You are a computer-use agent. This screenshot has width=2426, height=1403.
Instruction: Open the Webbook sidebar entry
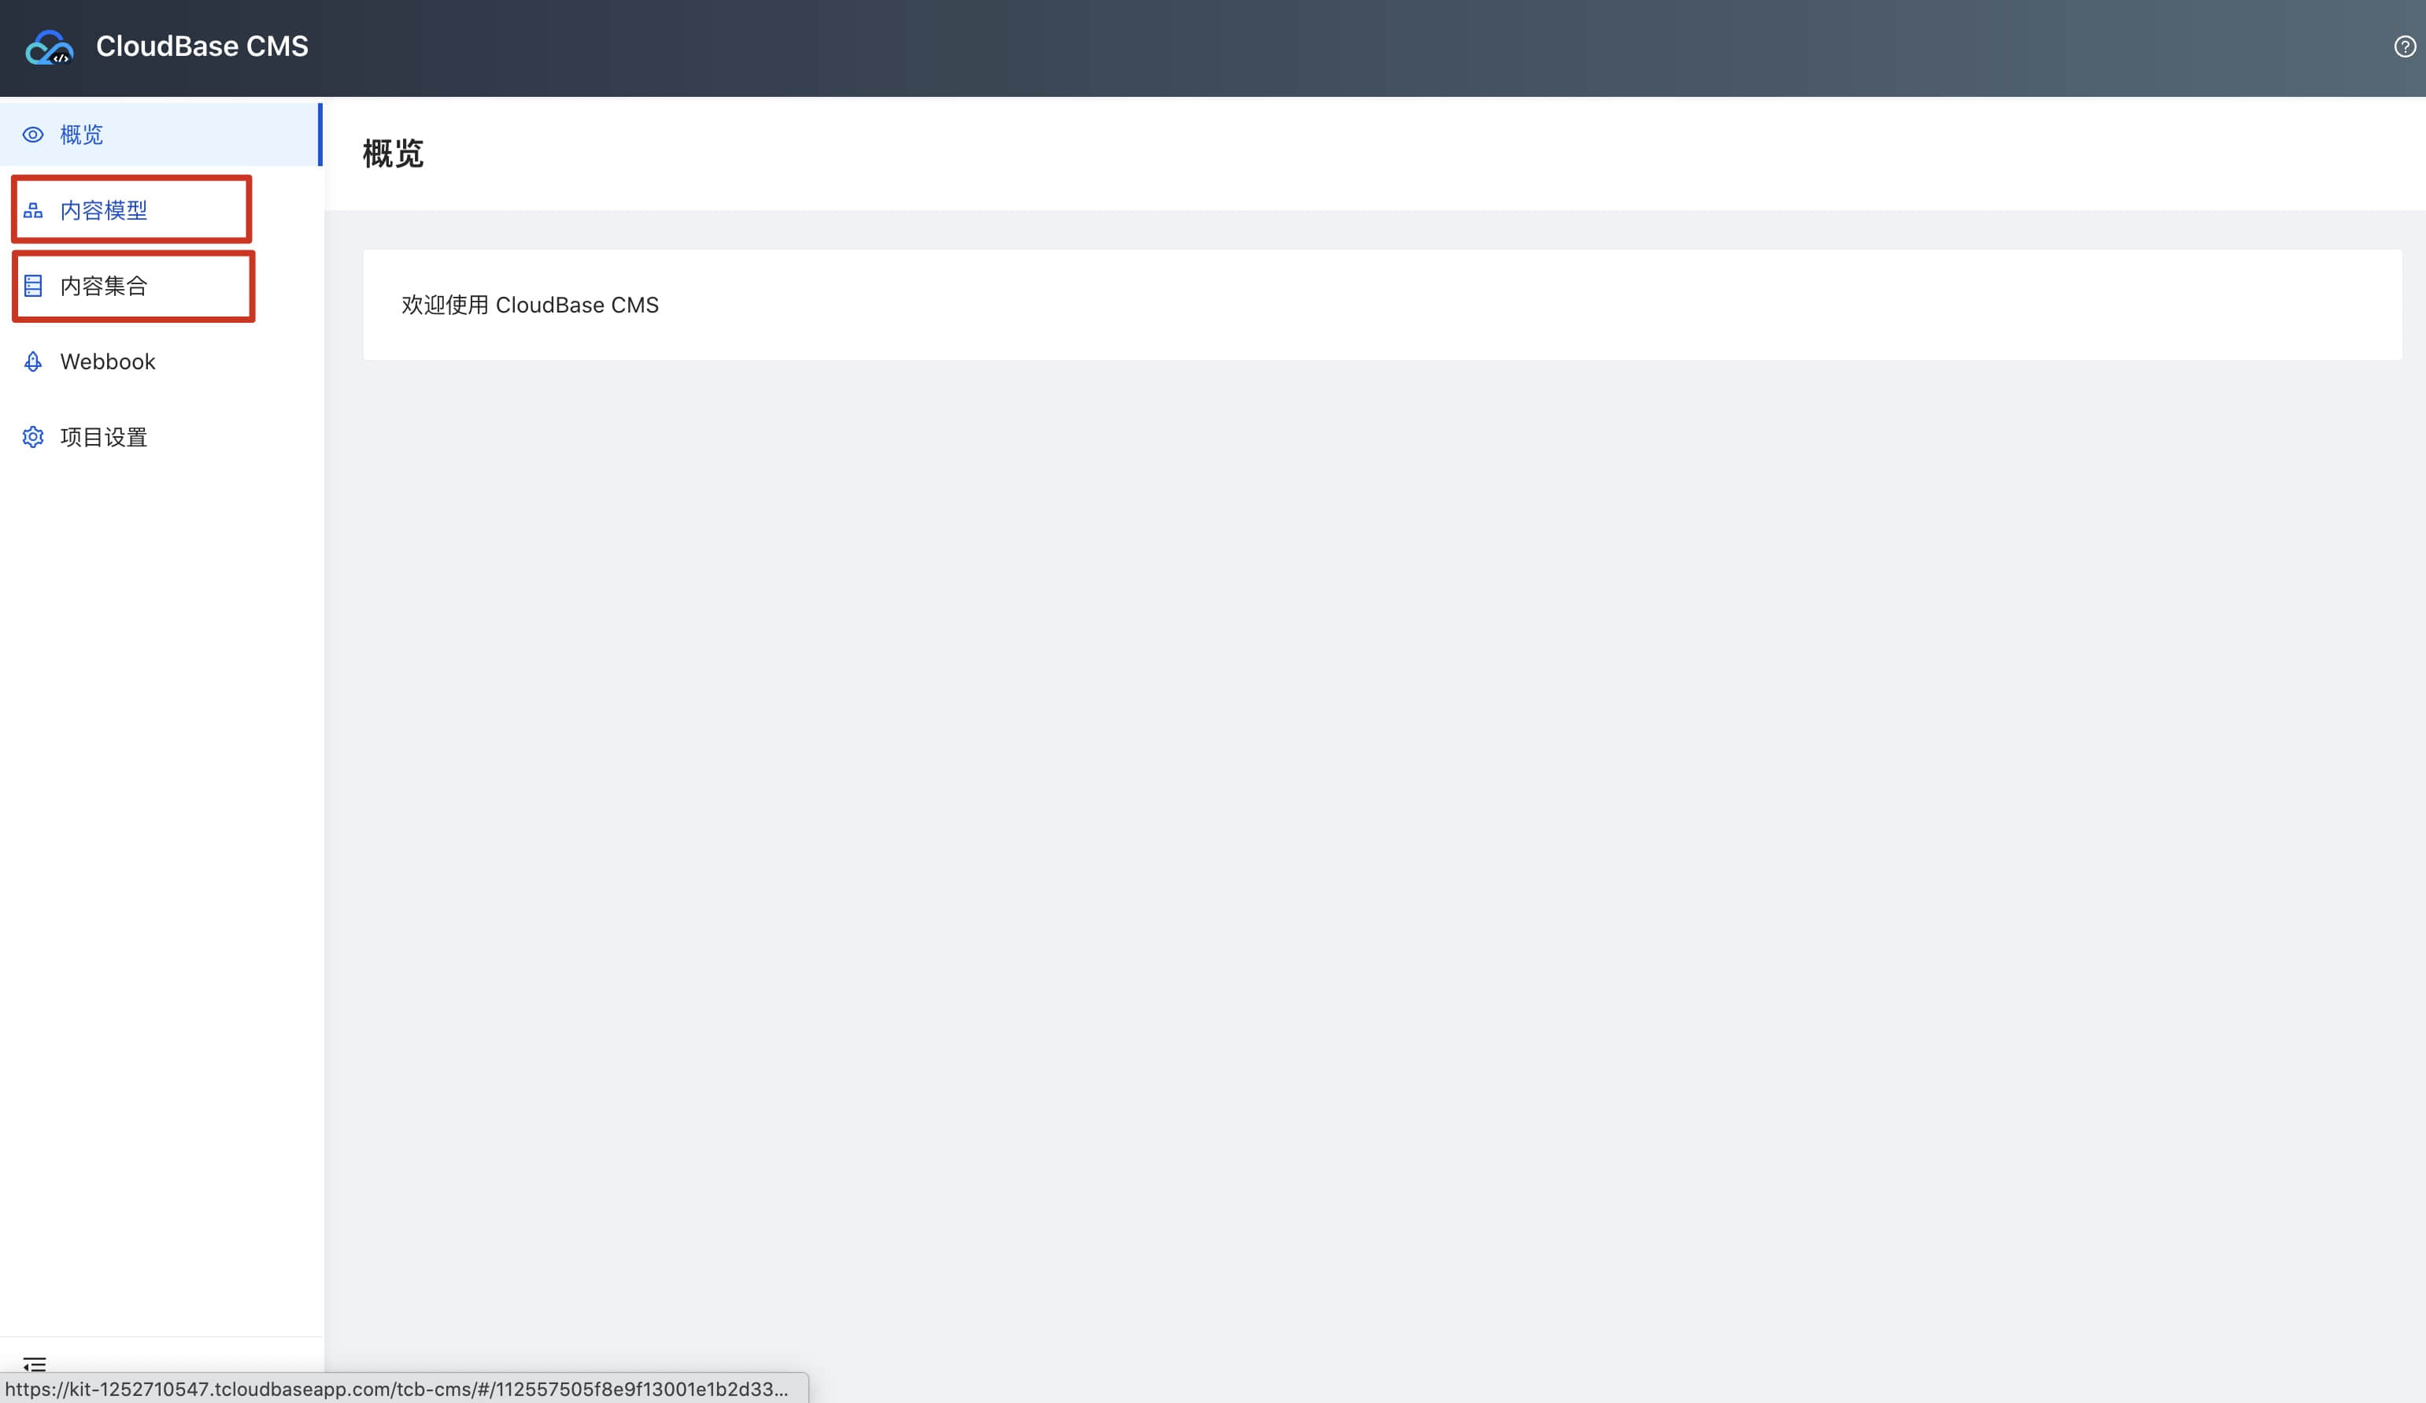[108, 361]
